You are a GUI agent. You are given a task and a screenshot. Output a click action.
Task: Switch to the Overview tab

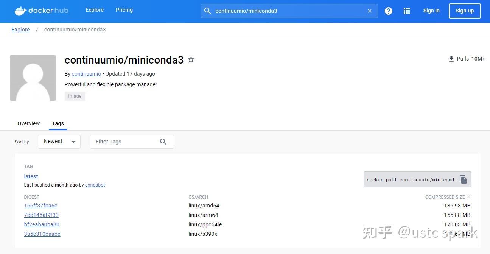(x=28, y=123)
